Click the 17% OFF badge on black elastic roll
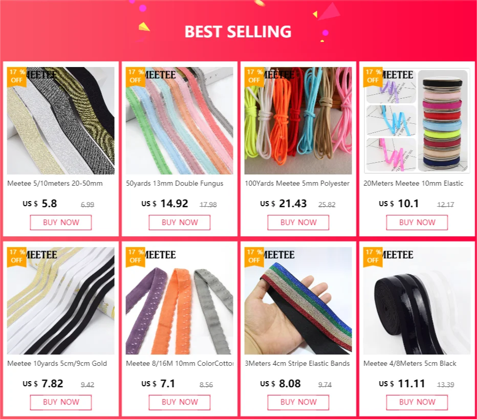The height and width of the screenshot is (419, 477). pyautogui.click(x=373, y=256)
